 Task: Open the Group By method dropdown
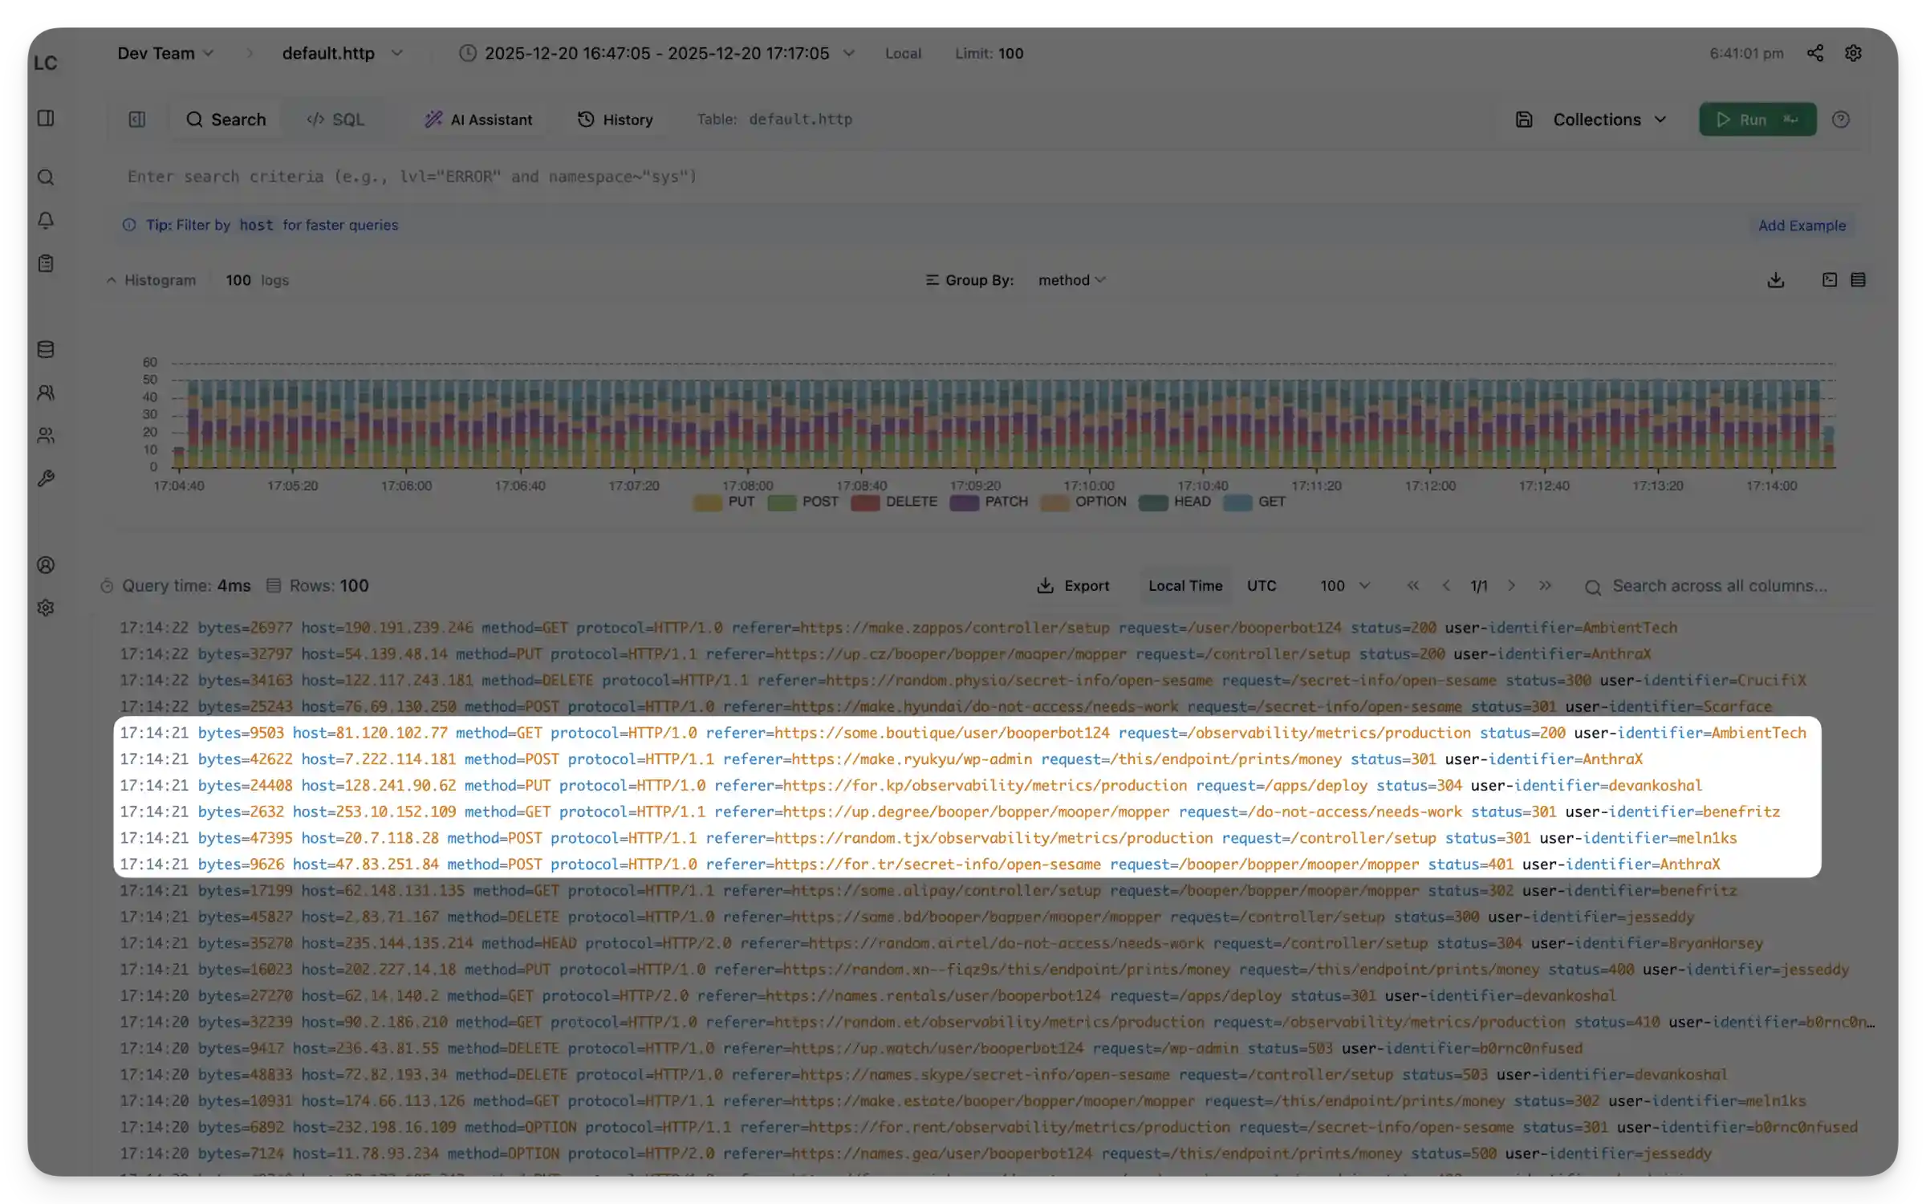coord(1071,280)
